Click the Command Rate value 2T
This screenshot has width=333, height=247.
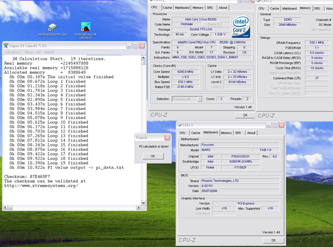pyautogui.click(x=317, y=78)
